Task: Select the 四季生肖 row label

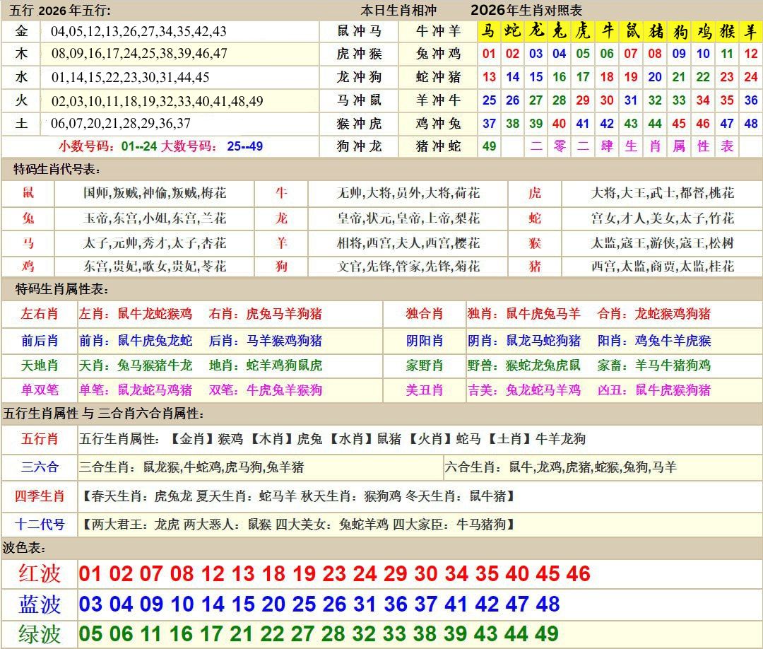Action: click(x=40, y=496)
